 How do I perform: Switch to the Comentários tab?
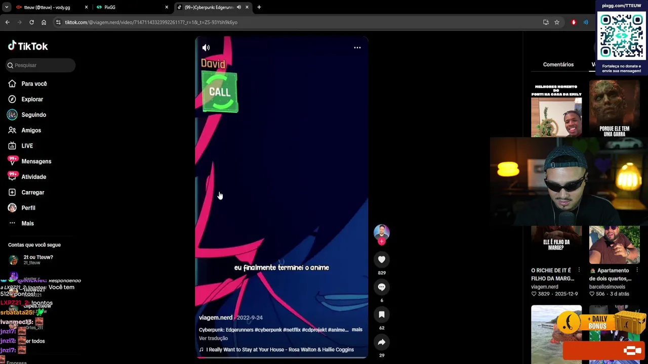pos(558,65)
